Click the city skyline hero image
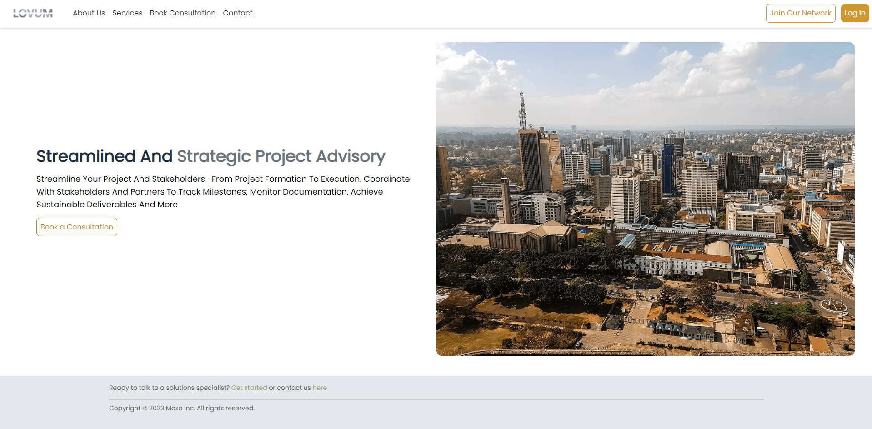 pyautogui.click(x=645, y=199)
